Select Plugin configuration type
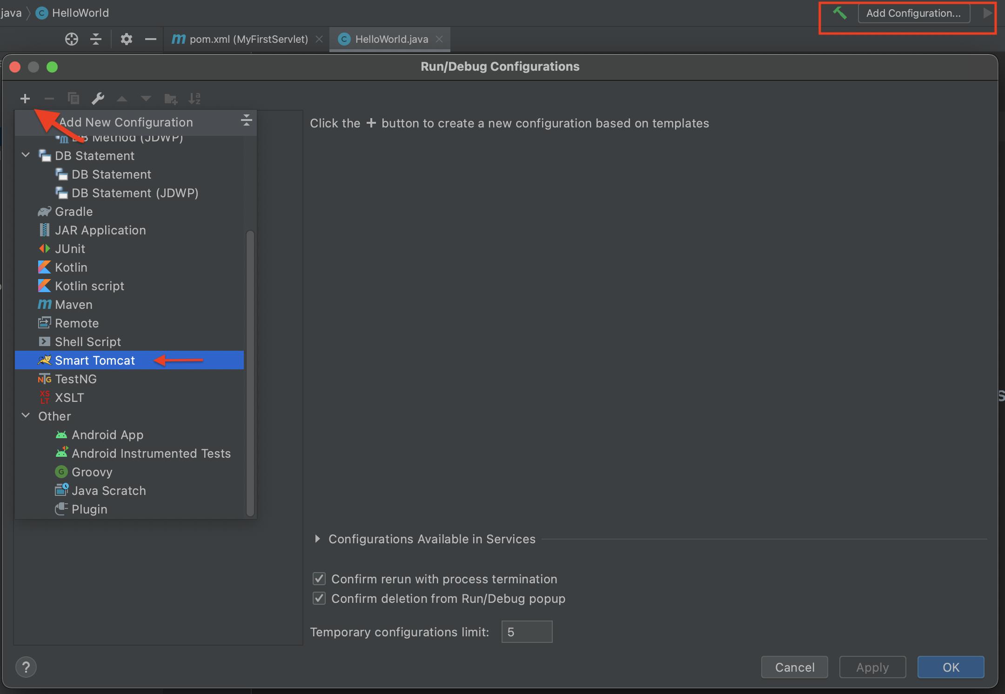The height and width of the screenshot is (694, 1005). 129,509
